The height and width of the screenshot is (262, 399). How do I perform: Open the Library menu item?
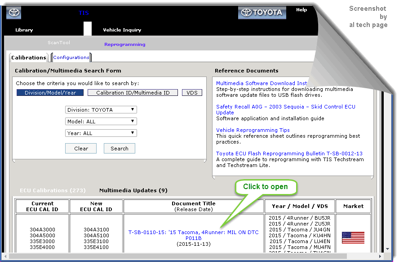point(24,30)
